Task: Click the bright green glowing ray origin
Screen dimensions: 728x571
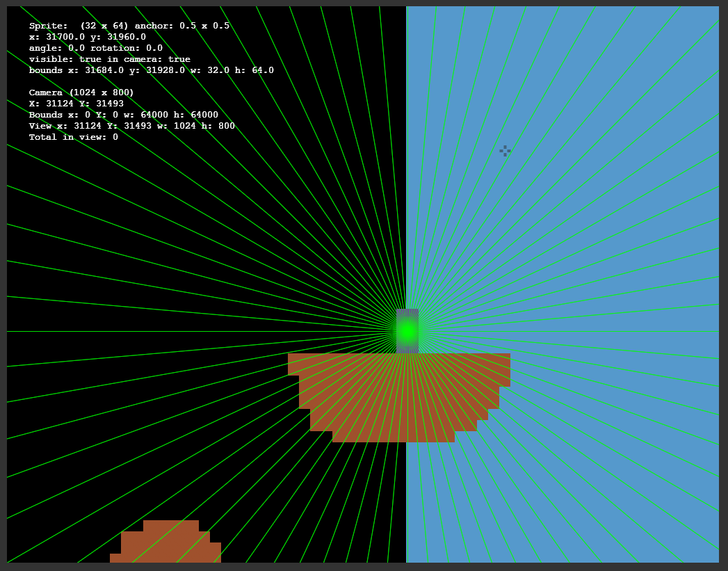Action: tap(407, 331)
